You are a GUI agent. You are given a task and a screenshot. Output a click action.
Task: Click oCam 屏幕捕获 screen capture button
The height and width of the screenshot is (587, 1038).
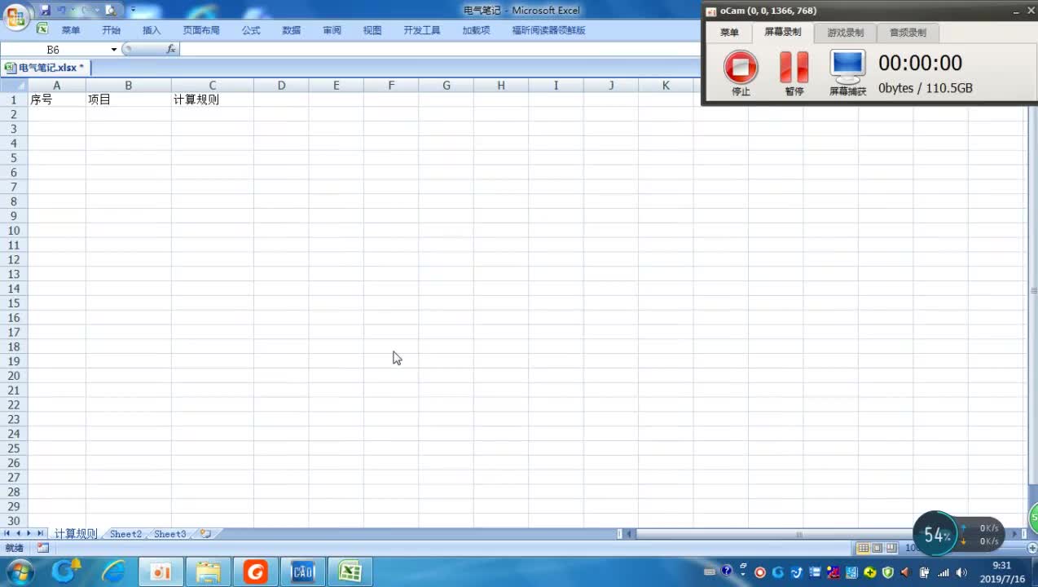[x=847, y=73]
